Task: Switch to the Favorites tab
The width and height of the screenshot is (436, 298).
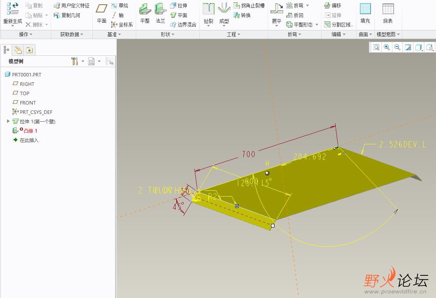Action: click(x=30, y=50)
